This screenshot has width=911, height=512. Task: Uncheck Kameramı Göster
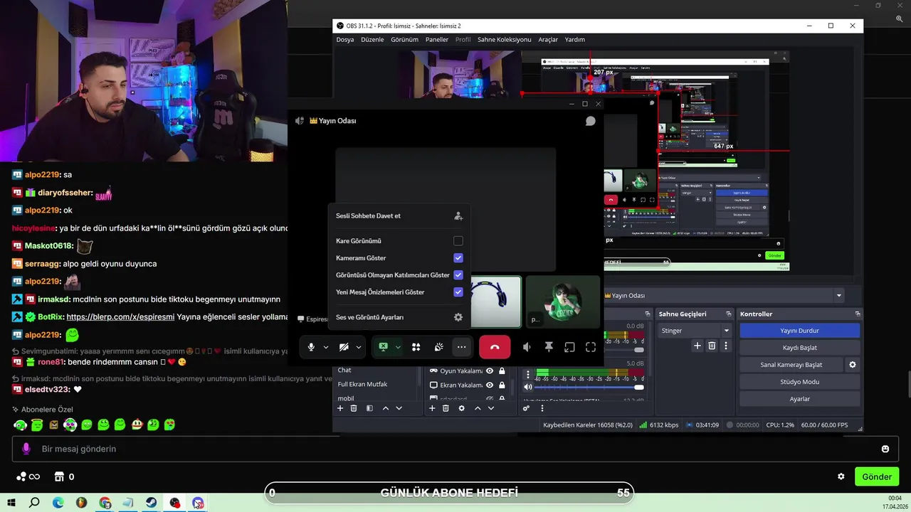pyautogui.click(x=458, y=258)
